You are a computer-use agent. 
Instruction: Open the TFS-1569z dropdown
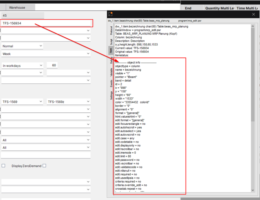coord(69,102)
